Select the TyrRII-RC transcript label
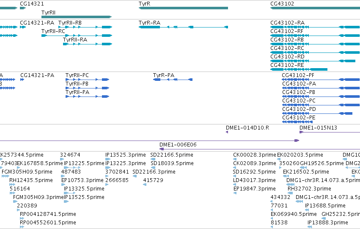The height and width of the screenshot is (229, 360). pos(53,31)
